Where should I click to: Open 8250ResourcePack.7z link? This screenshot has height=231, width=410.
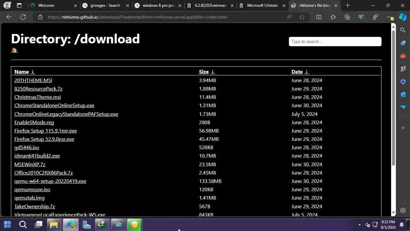pyautogui.click(x=38, y=89)
